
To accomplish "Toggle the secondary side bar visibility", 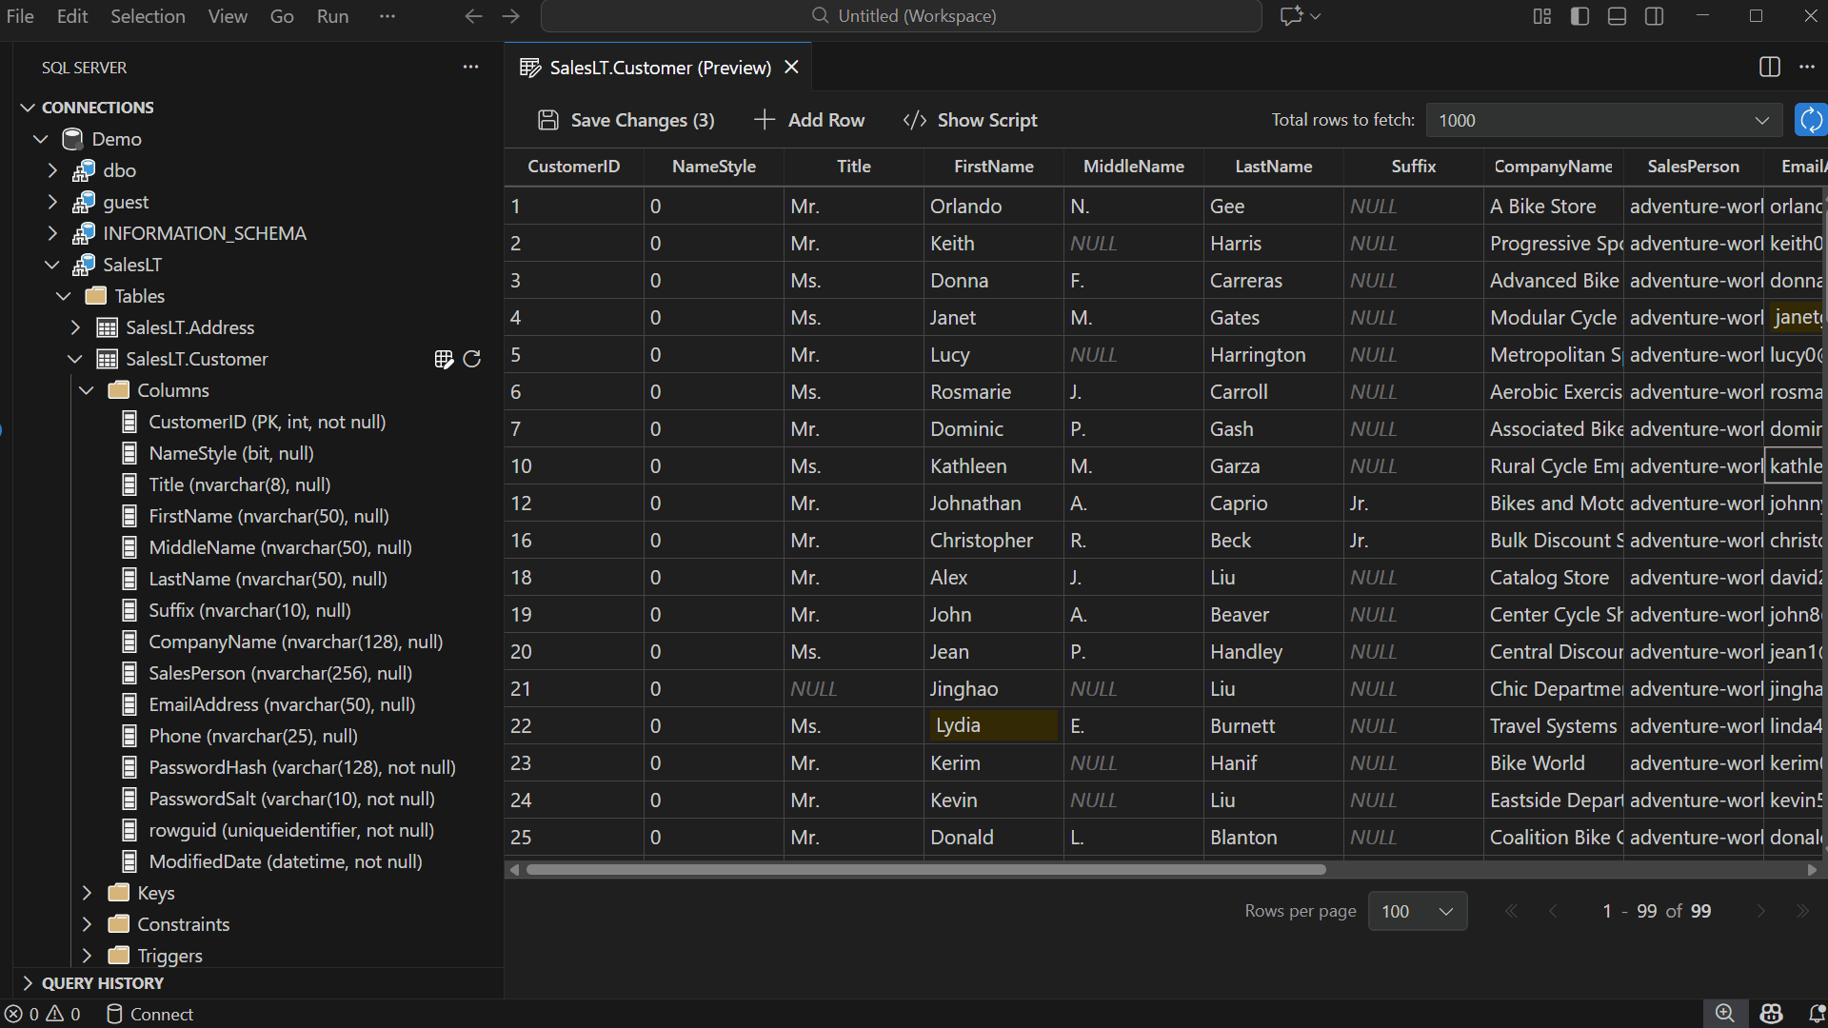I will (x=1655, y=16).
